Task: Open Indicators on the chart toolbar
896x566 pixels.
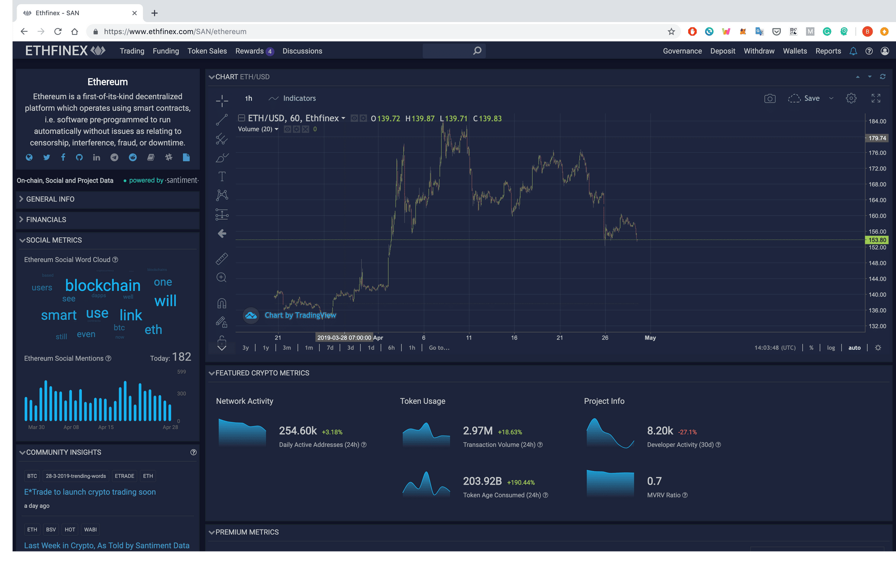Action: pyautogui.click(x=292, y=98)
